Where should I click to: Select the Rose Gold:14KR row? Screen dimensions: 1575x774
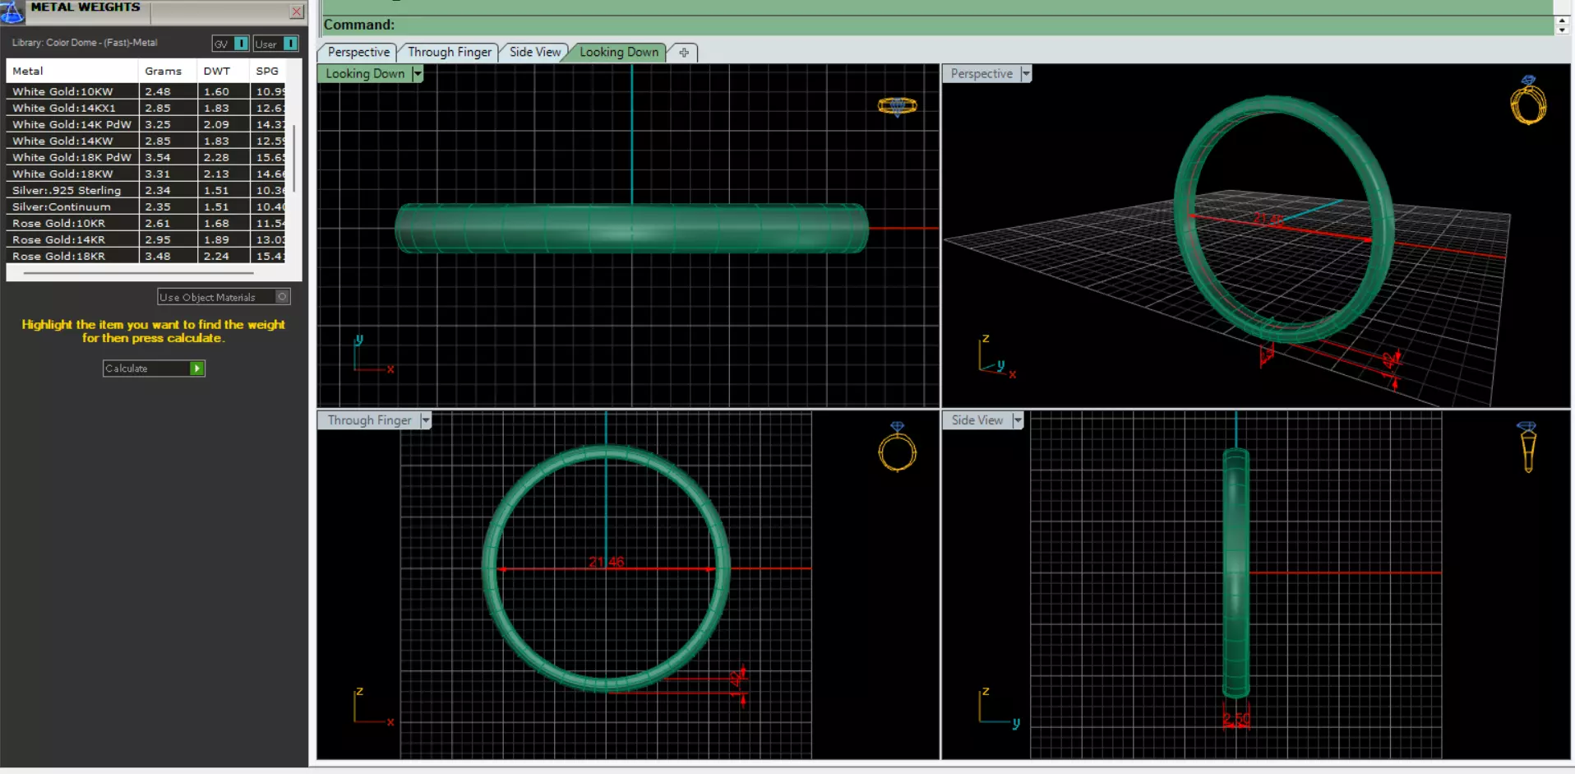[146, 239]
